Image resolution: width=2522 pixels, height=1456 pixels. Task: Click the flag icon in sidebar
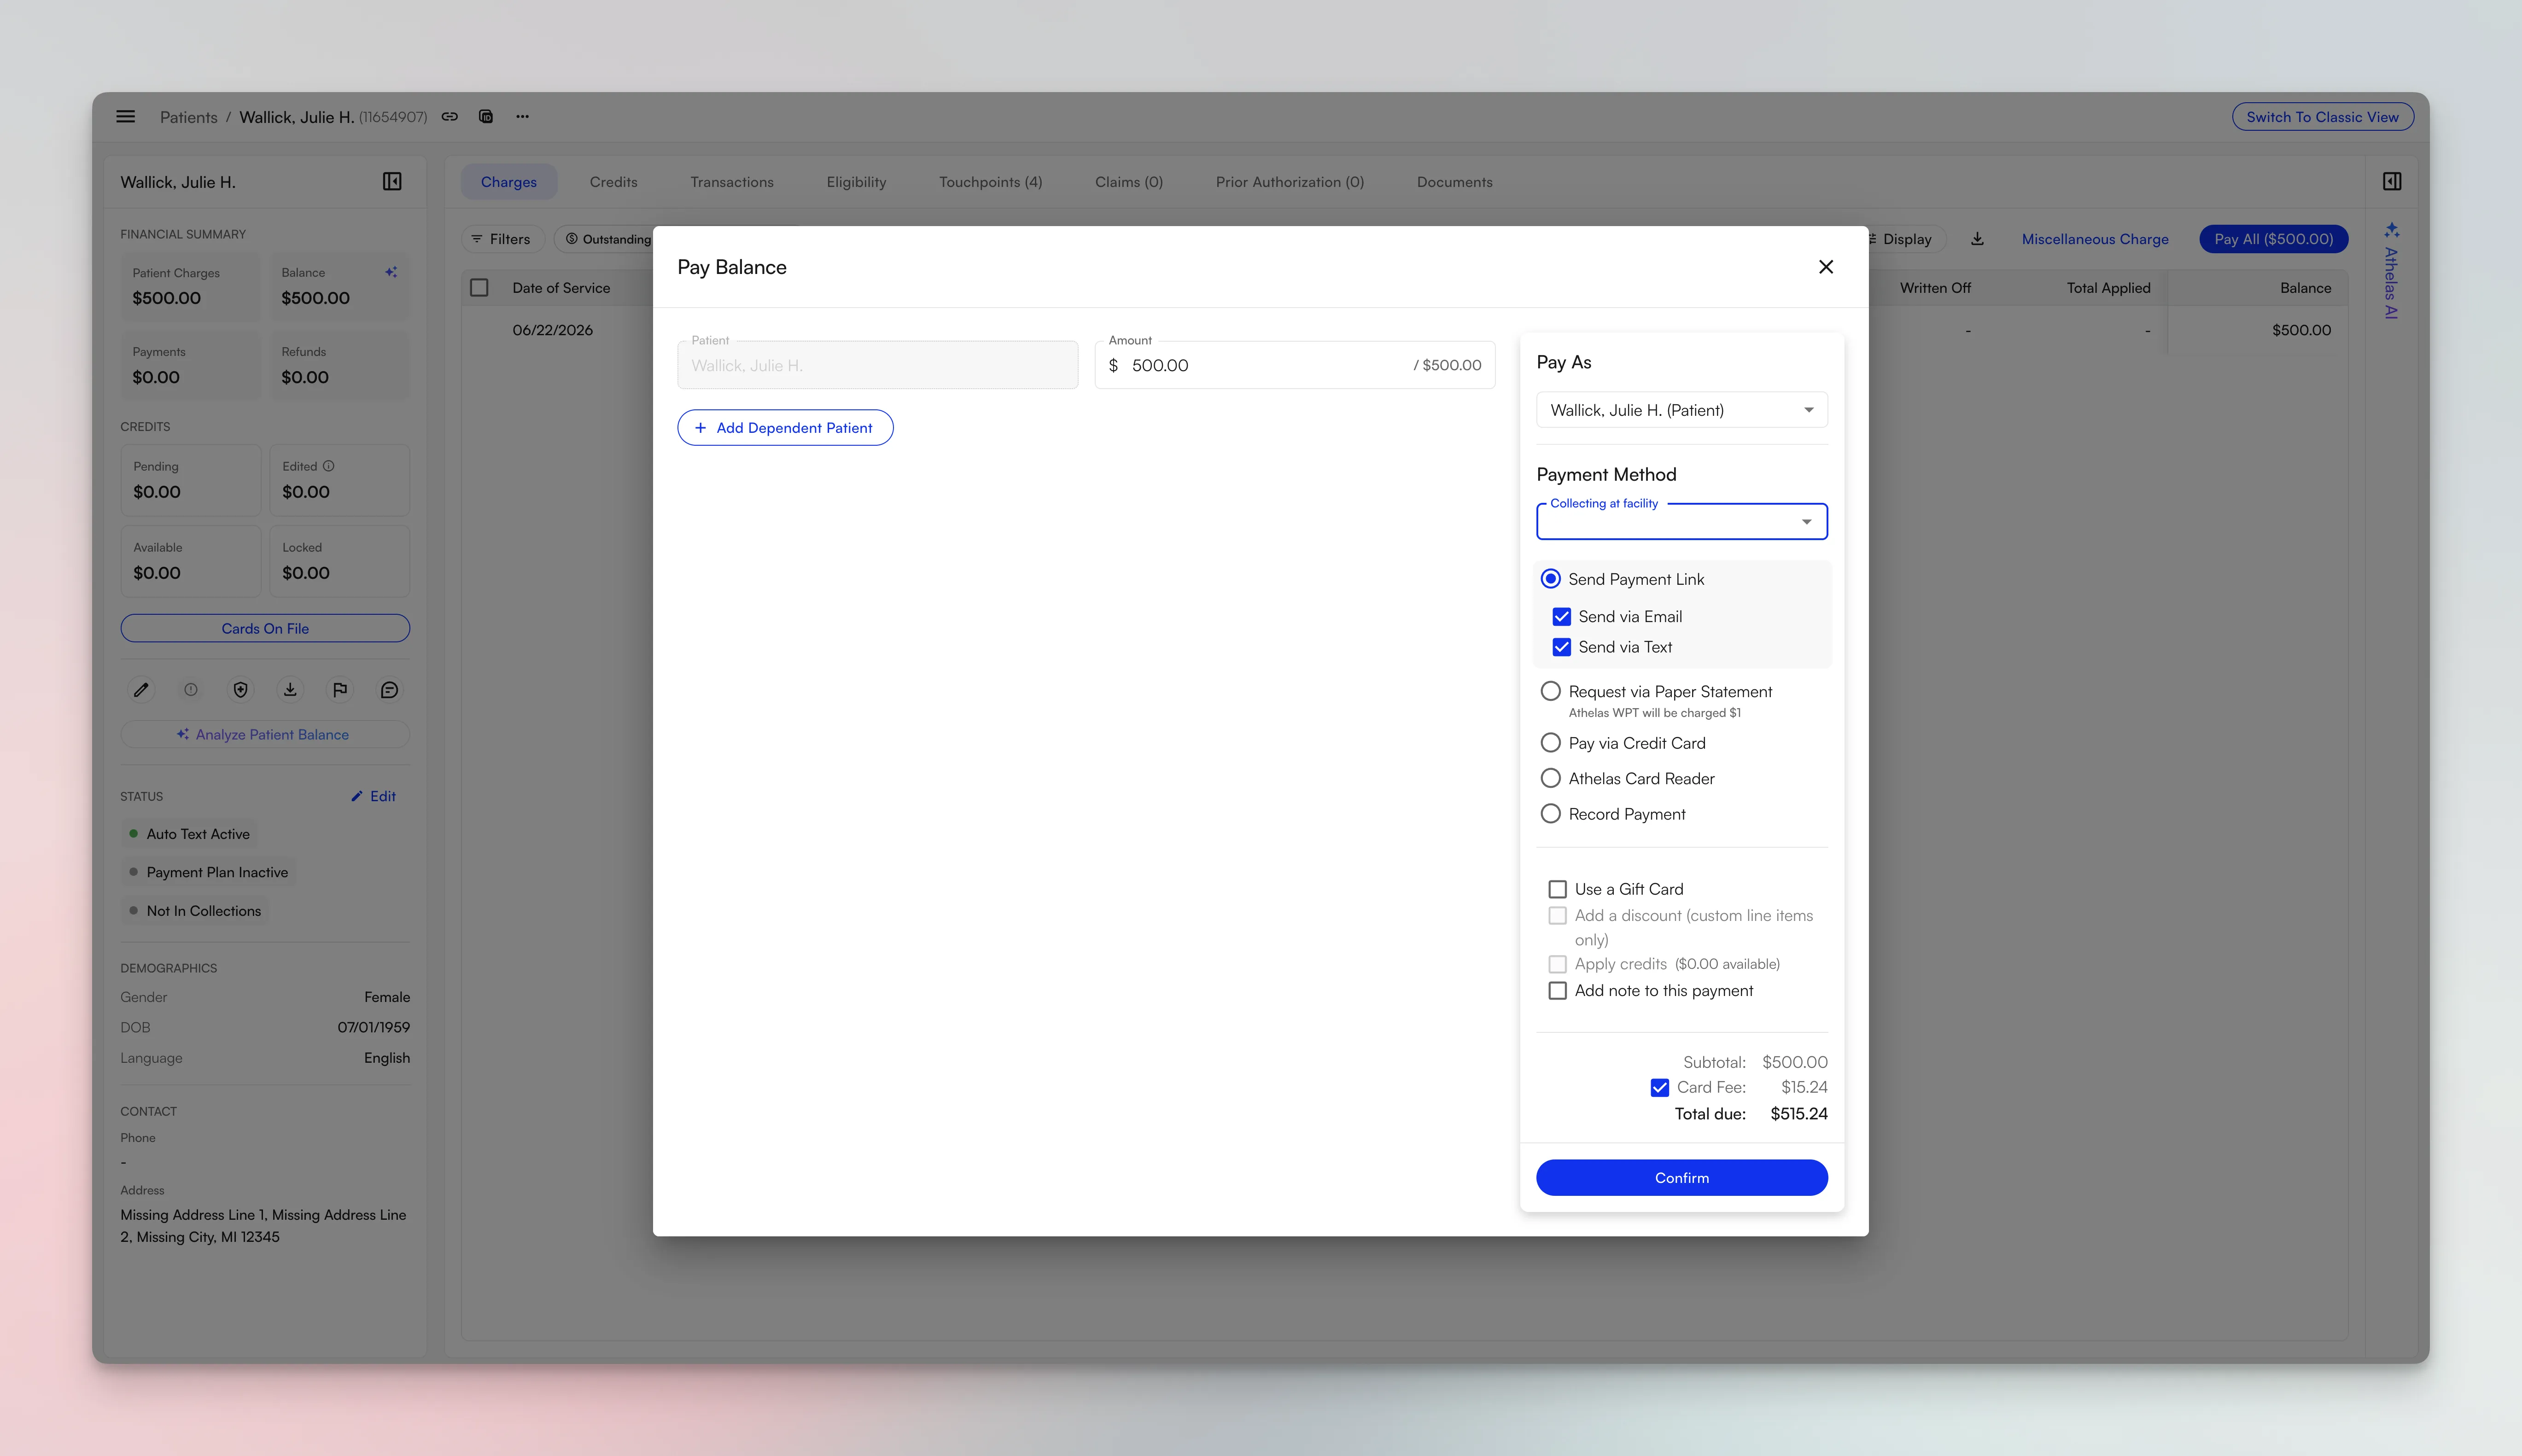click(340, 690)
